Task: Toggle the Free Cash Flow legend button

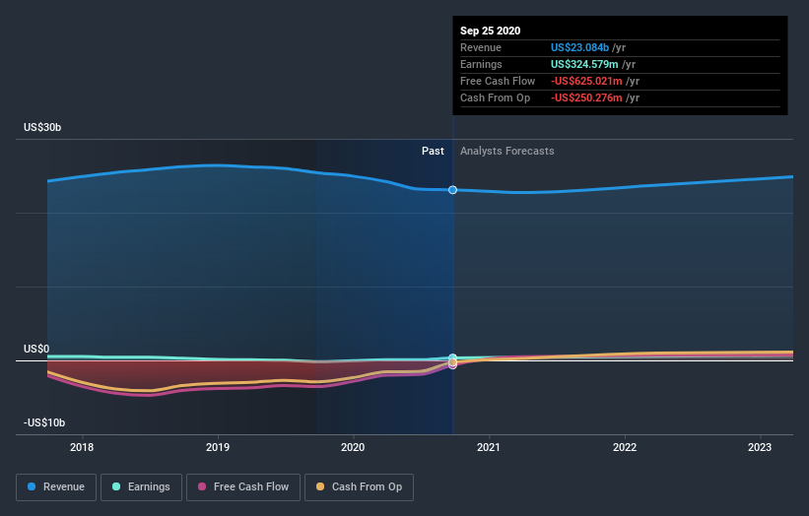Action: pos(243,487)
